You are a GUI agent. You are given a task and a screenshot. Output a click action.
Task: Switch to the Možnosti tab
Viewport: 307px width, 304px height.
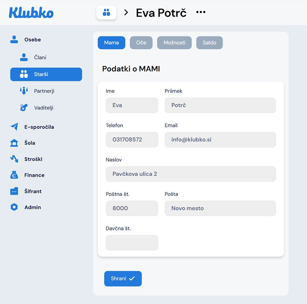tap(174, 43)
